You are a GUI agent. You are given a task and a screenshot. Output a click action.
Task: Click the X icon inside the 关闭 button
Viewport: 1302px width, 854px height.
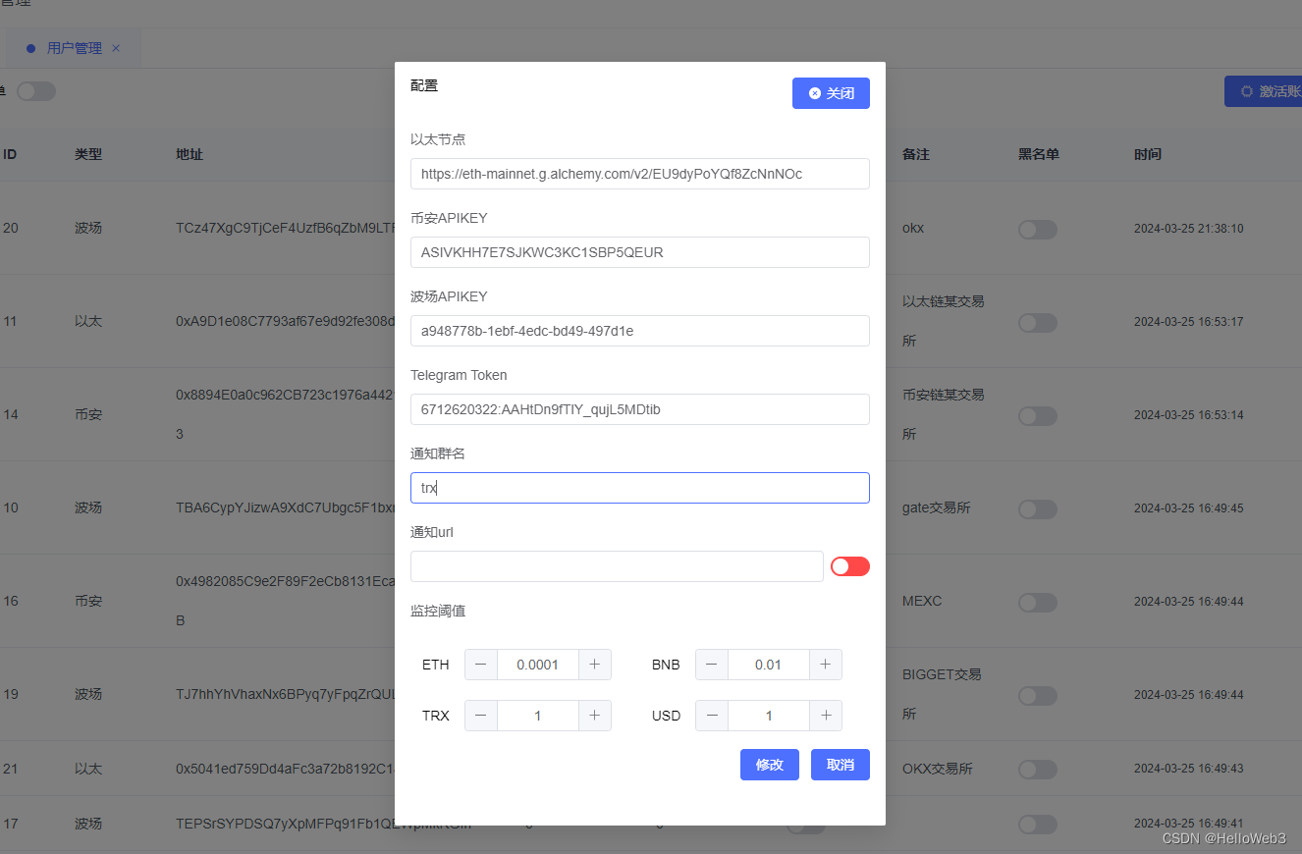click(813, 93)
